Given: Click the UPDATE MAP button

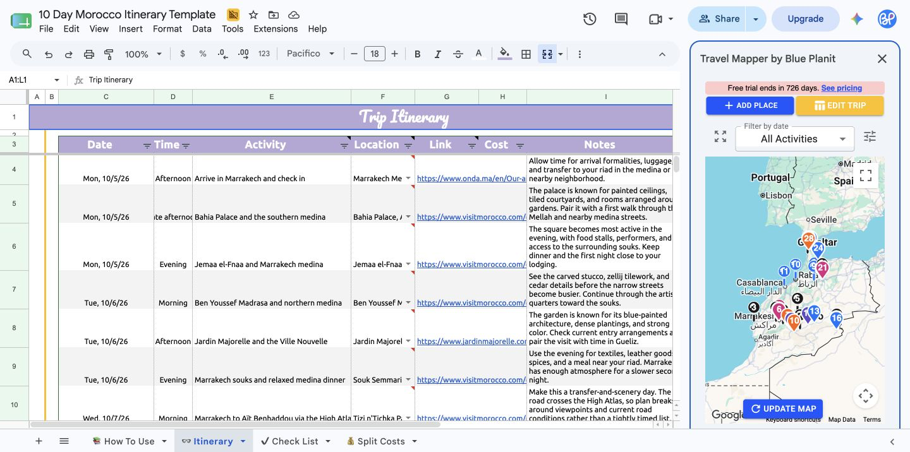Looking at the screenshot, I should click(x=783, y=408).
